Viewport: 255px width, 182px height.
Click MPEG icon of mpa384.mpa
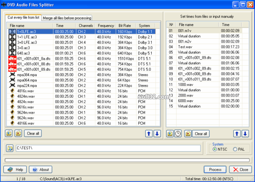pyautogui.click(x=12, y=75)
